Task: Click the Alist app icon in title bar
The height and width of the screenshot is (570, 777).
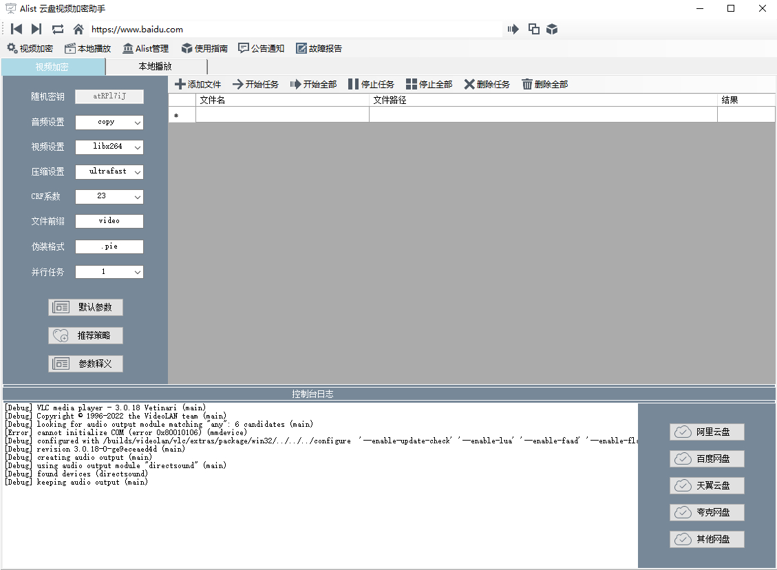Action: click(x=10, y=8)
